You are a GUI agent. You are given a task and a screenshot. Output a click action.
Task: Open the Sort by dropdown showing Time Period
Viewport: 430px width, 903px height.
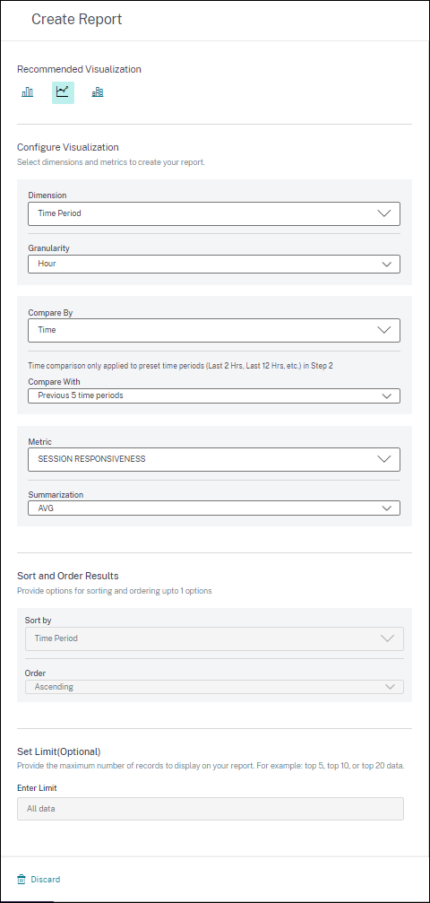[x=214, y=638]
